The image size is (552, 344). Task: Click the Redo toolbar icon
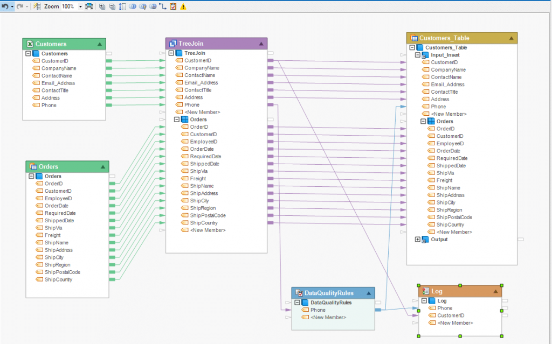(x=19, y=6)
